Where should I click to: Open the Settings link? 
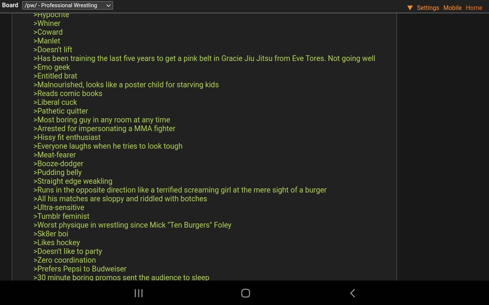coord(428,8)
